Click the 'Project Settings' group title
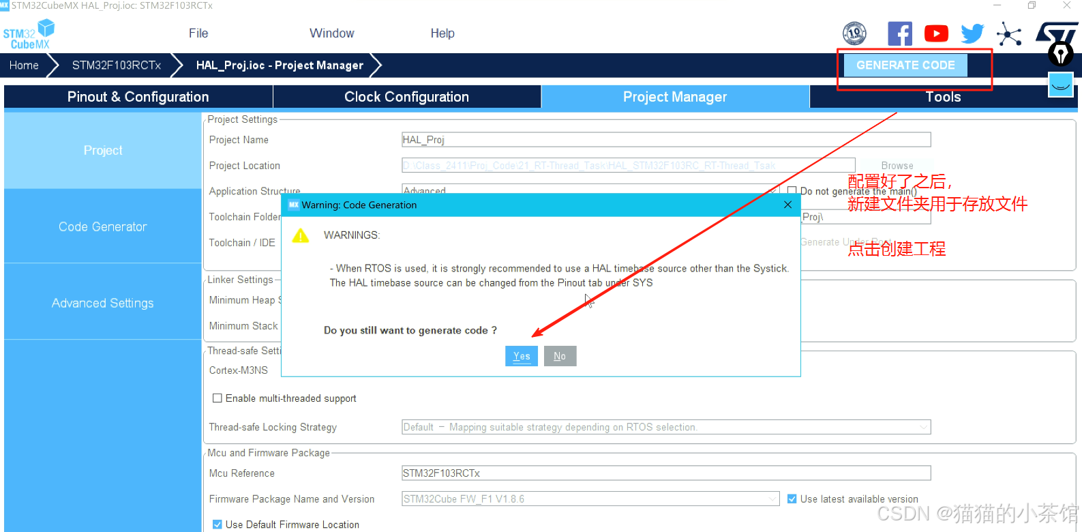This screenshot has height=532, width=1082. 243,119
